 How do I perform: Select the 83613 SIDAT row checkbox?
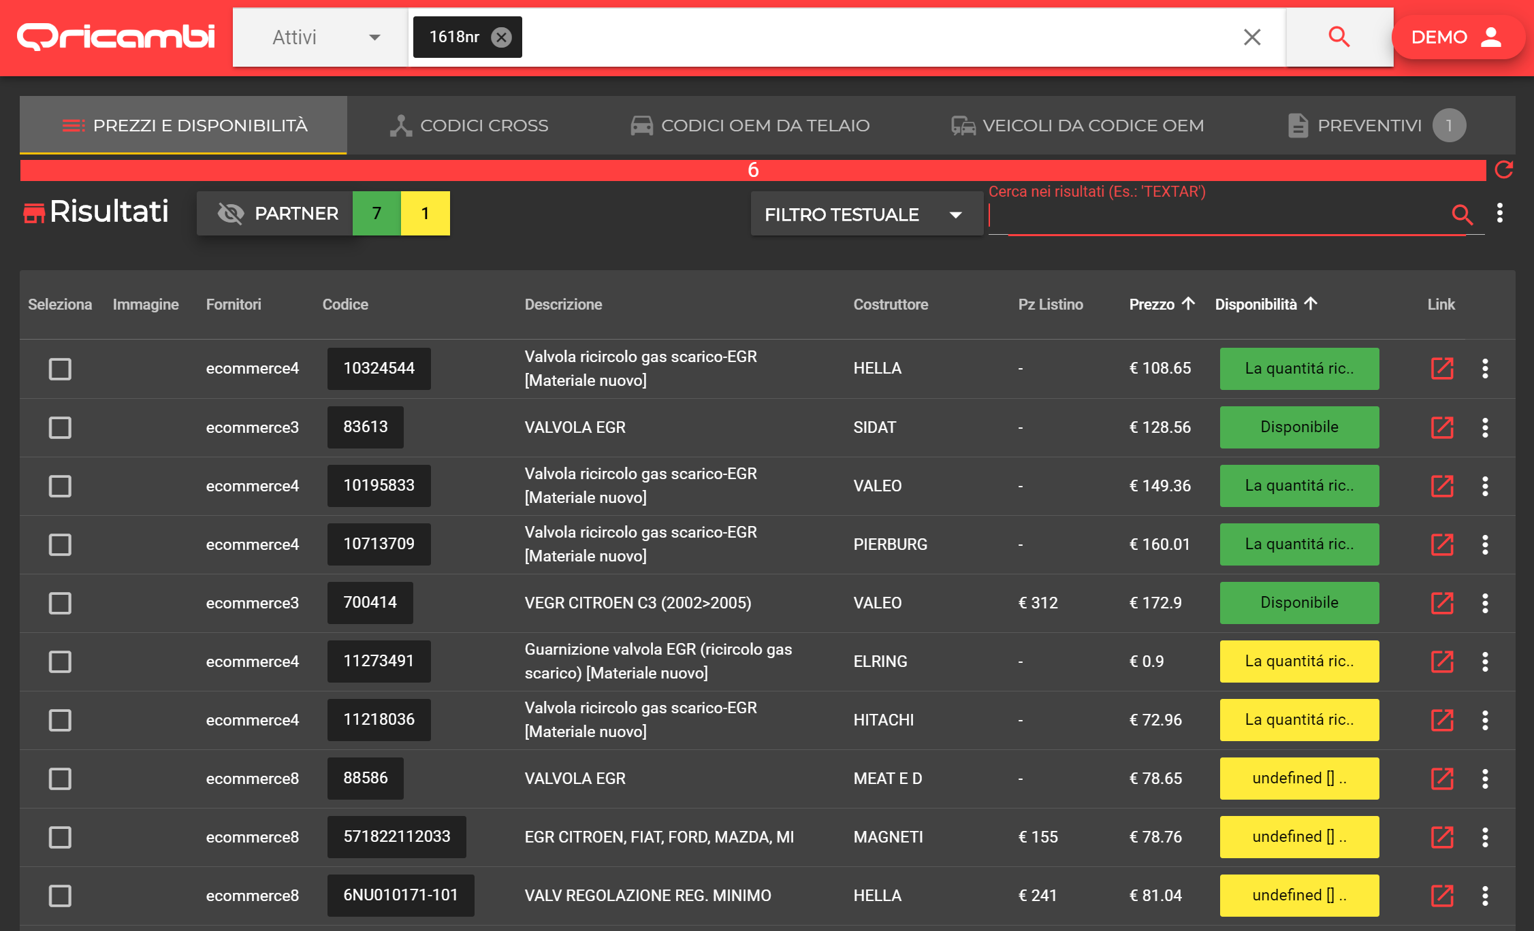[60, 427]
